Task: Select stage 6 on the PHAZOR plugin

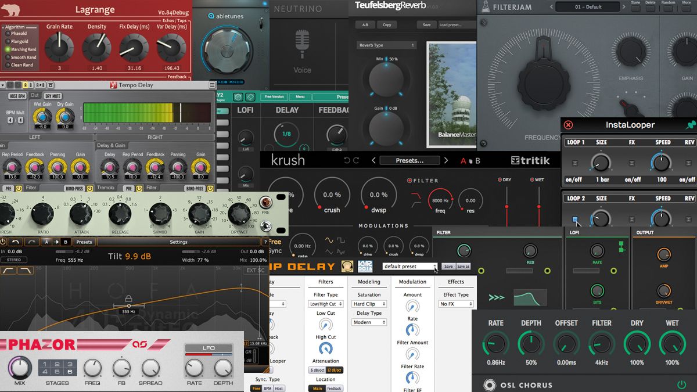Action: tap(70, 372)
